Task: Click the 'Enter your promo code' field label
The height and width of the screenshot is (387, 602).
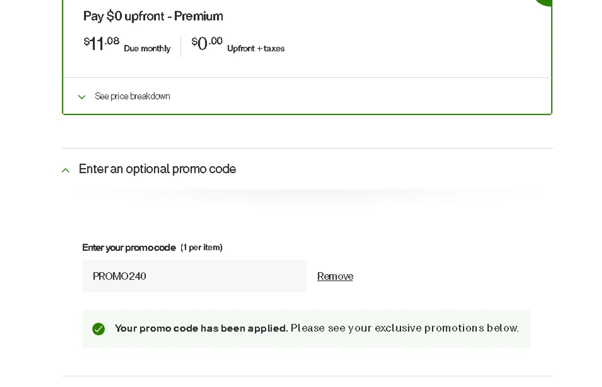Action: tap(129, 248)
